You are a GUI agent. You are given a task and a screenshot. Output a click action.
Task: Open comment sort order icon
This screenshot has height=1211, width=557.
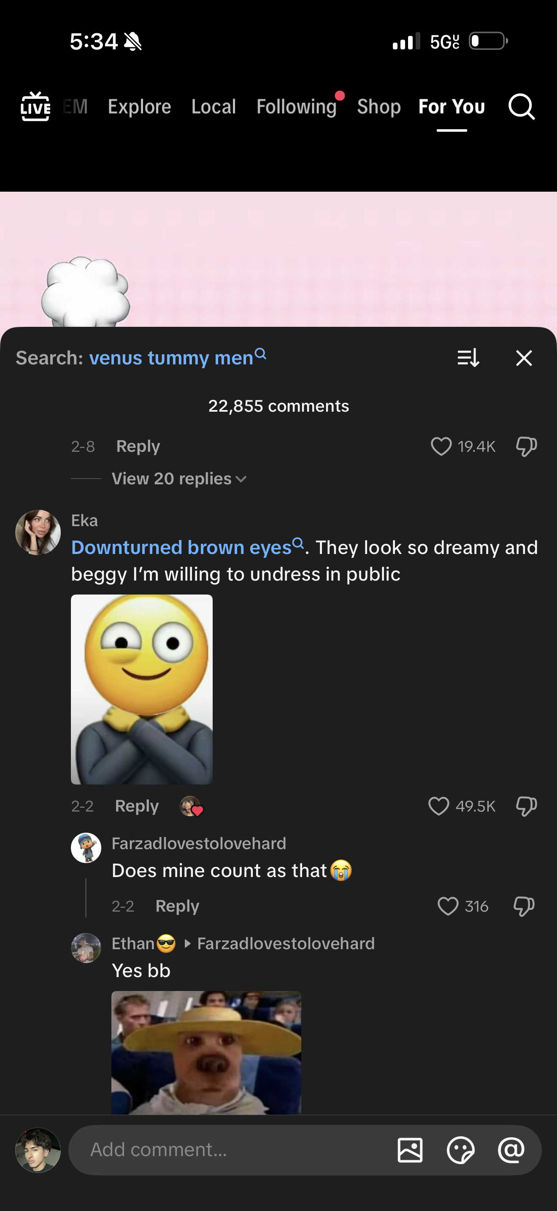[x=468, y=358]
